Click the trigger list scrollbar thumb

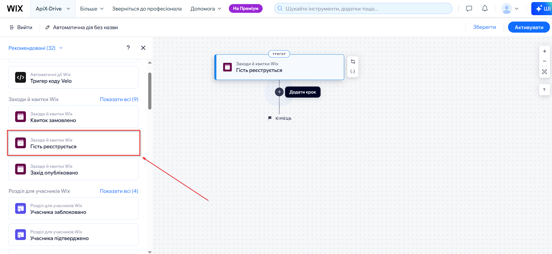pos(150,91)
